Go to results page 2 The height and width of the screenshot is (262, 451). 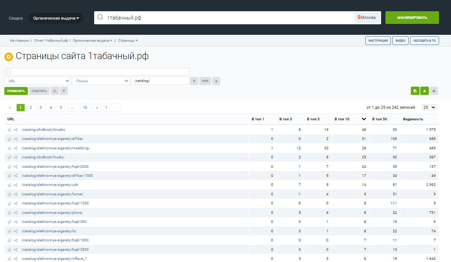[31, 108]
